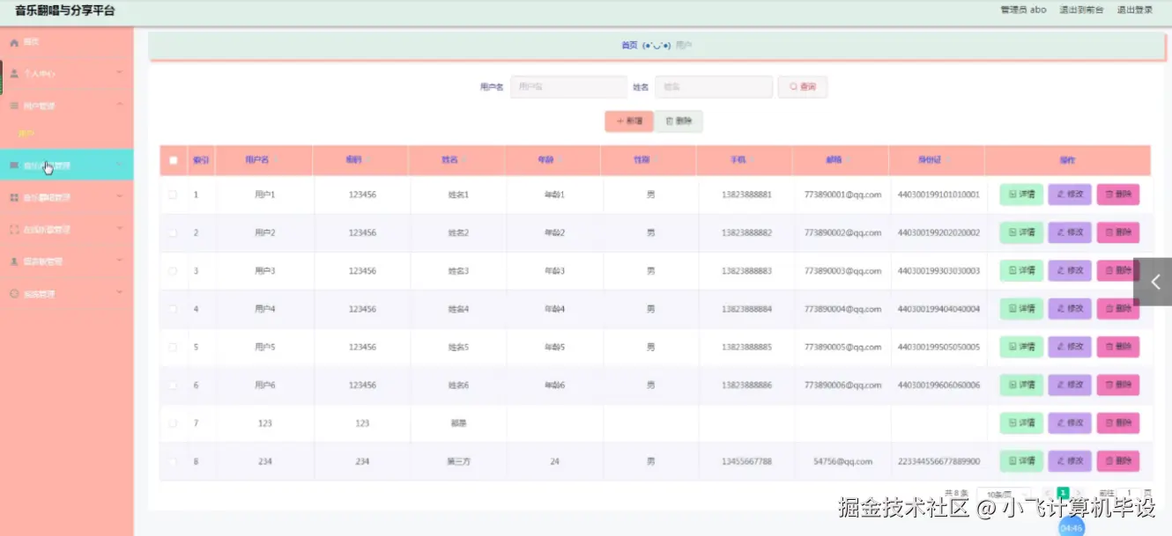Viewport: 1172px width, 536px height.
Task: Click email cell 54756@qq.com
Action: (843, 461)
